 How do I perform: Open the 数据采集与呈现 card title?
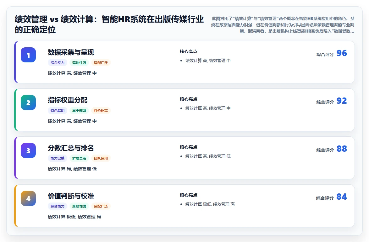[71, 52]
